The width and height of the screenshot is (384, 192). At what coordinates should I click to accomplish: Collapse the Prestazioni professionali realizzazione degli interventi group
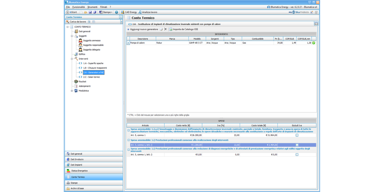tap(129, 140)
